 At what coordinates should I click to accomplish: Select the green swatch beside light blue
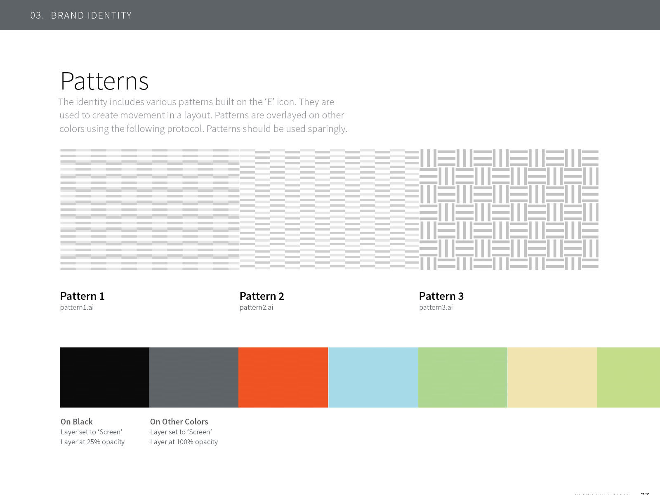[x=463, y=377]
